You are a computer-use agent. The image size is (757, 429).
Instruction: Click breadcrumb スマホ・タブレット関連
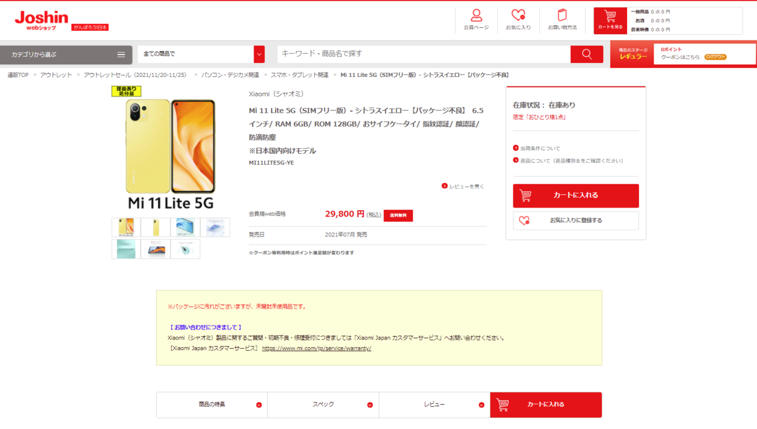coord(300,75)
